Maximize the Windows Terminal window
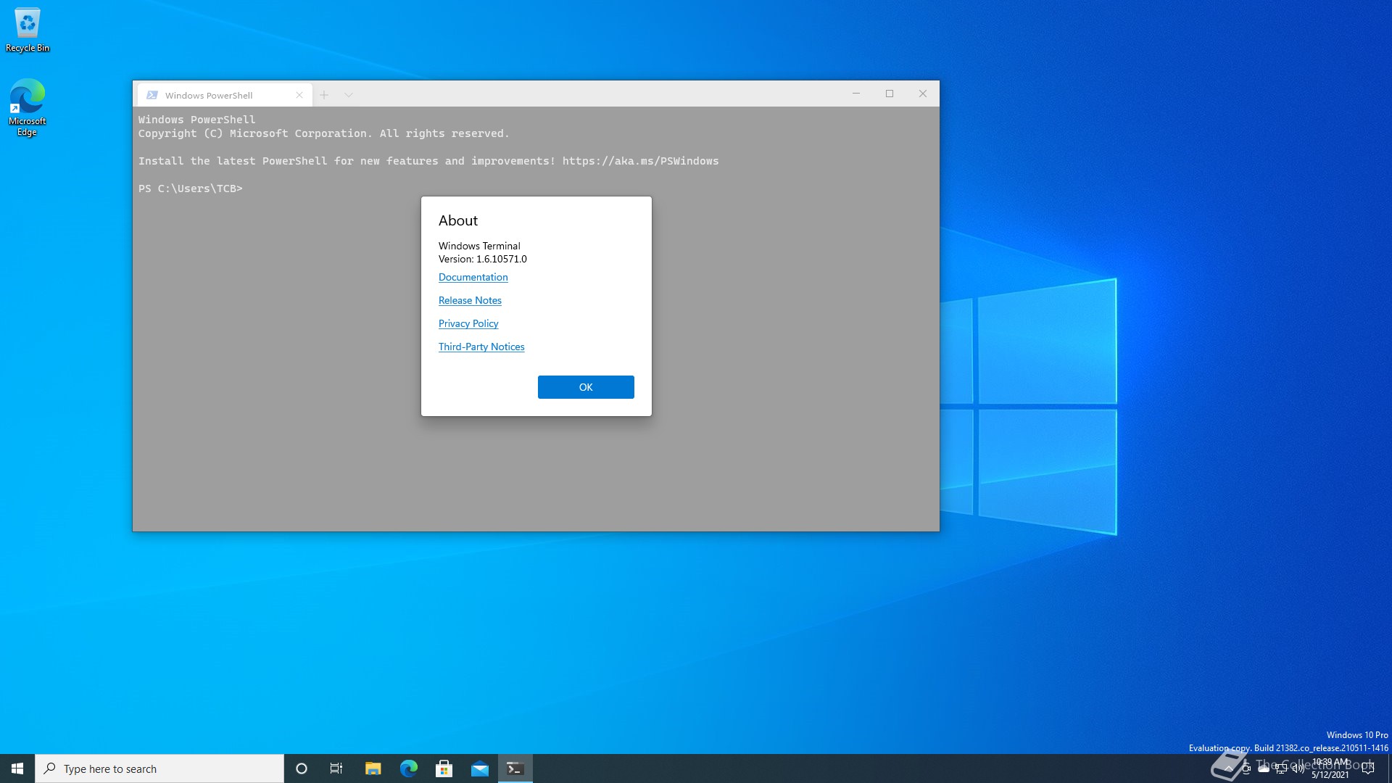This screenshot has height=783, width=1392. 890,94
